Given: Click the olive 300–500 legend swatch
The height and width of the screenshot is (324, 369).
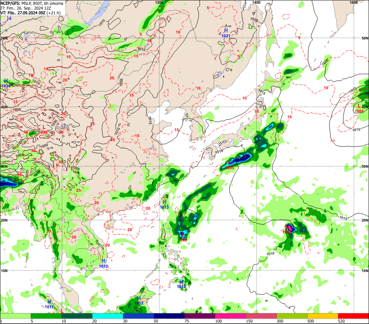Looking at the screenshot, I should point(292,316).
